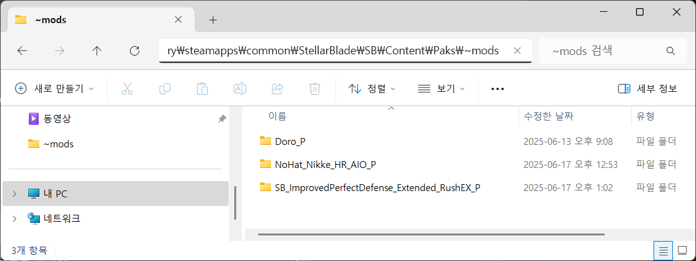
Task: Click the 내 PC monitor icon
Action: tap(33, 194)
